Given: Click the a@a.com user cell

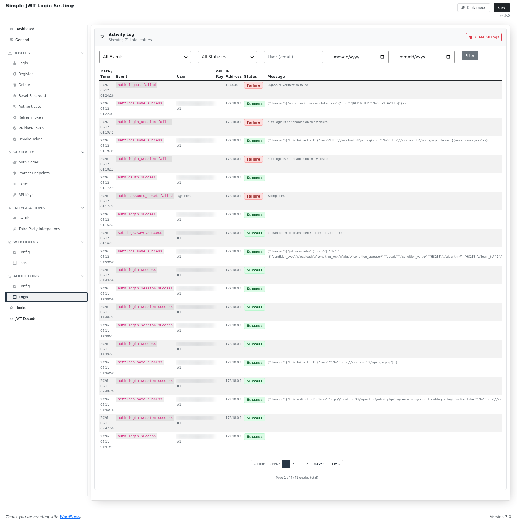Looking at the screenshot, I should tap(184, 196).
